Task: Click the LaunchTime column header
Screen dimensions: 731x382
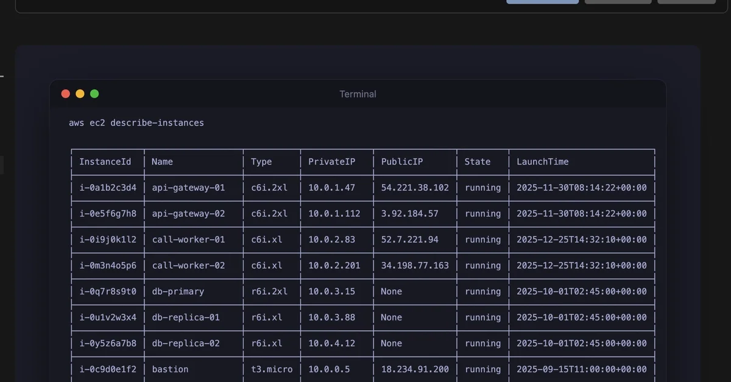Action: click(x=542, y=161)
